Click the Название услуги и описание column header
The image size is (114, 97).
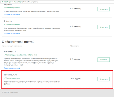tap(12, 46)
